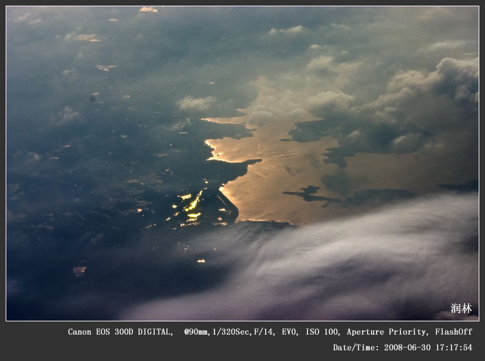
Task: Click the caption 'Date/Time: 2008-06-30 17:17:54'
Action: coord(402,347)
